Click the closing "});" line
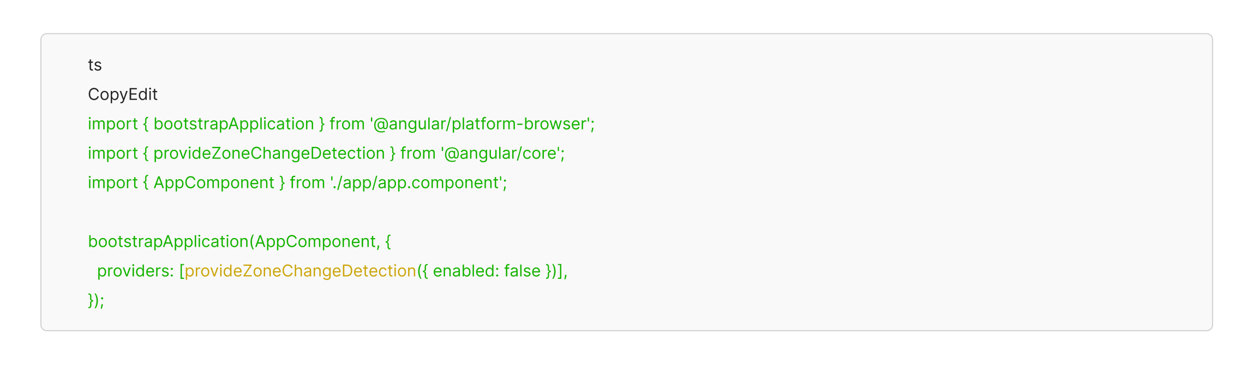The width and height of the screenshot is (1253, 365). 96,301
